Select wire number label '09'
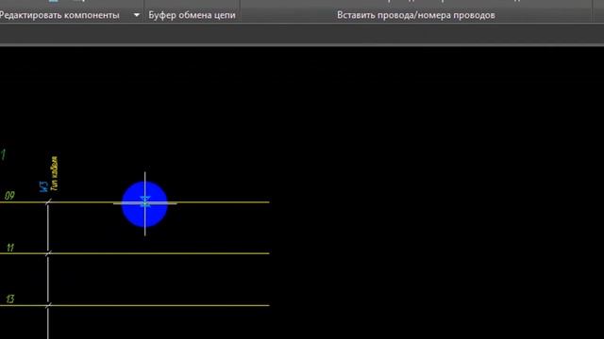The height and width of the screenshot is (339, 604). pos(9,196)
